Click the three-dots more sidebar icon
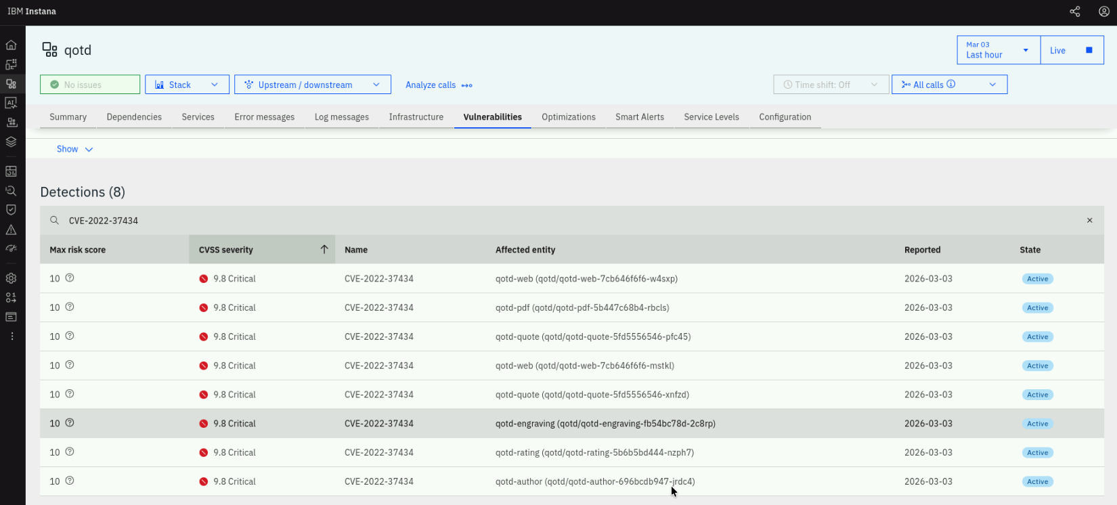This screenshot has width=1117, height=505. click(x=12, y=336)
